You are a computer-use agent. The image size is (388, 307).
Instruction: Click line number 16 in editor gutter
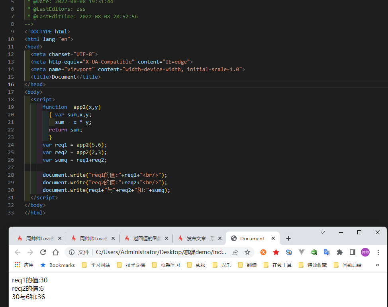click(x=11, y=85)
